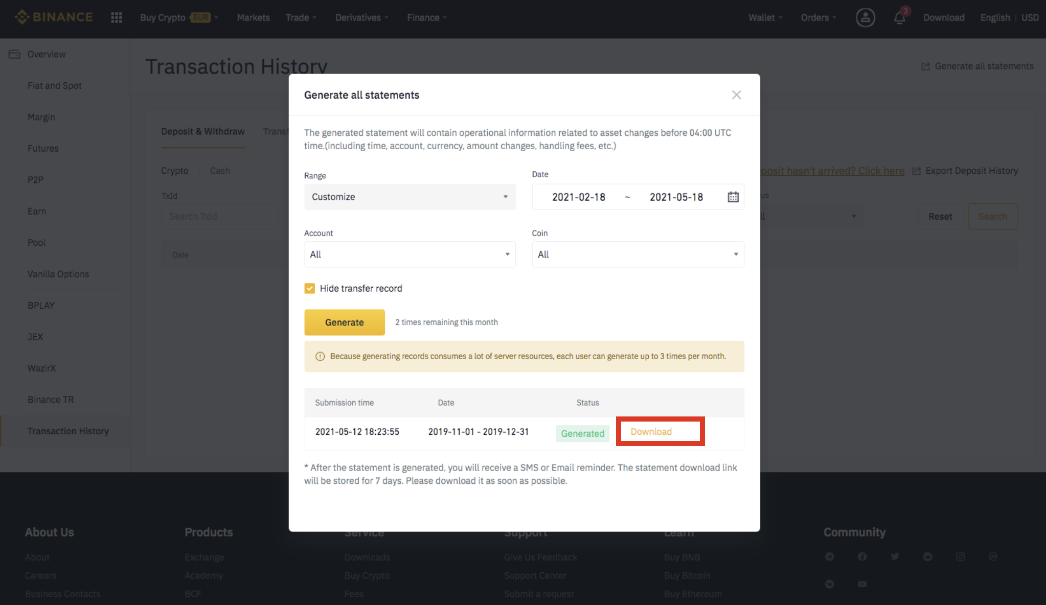Image resolution: width=1046 pixels, height=605 pixels.
Task: Click Generate all statements link on page
Action: (977, 66)
